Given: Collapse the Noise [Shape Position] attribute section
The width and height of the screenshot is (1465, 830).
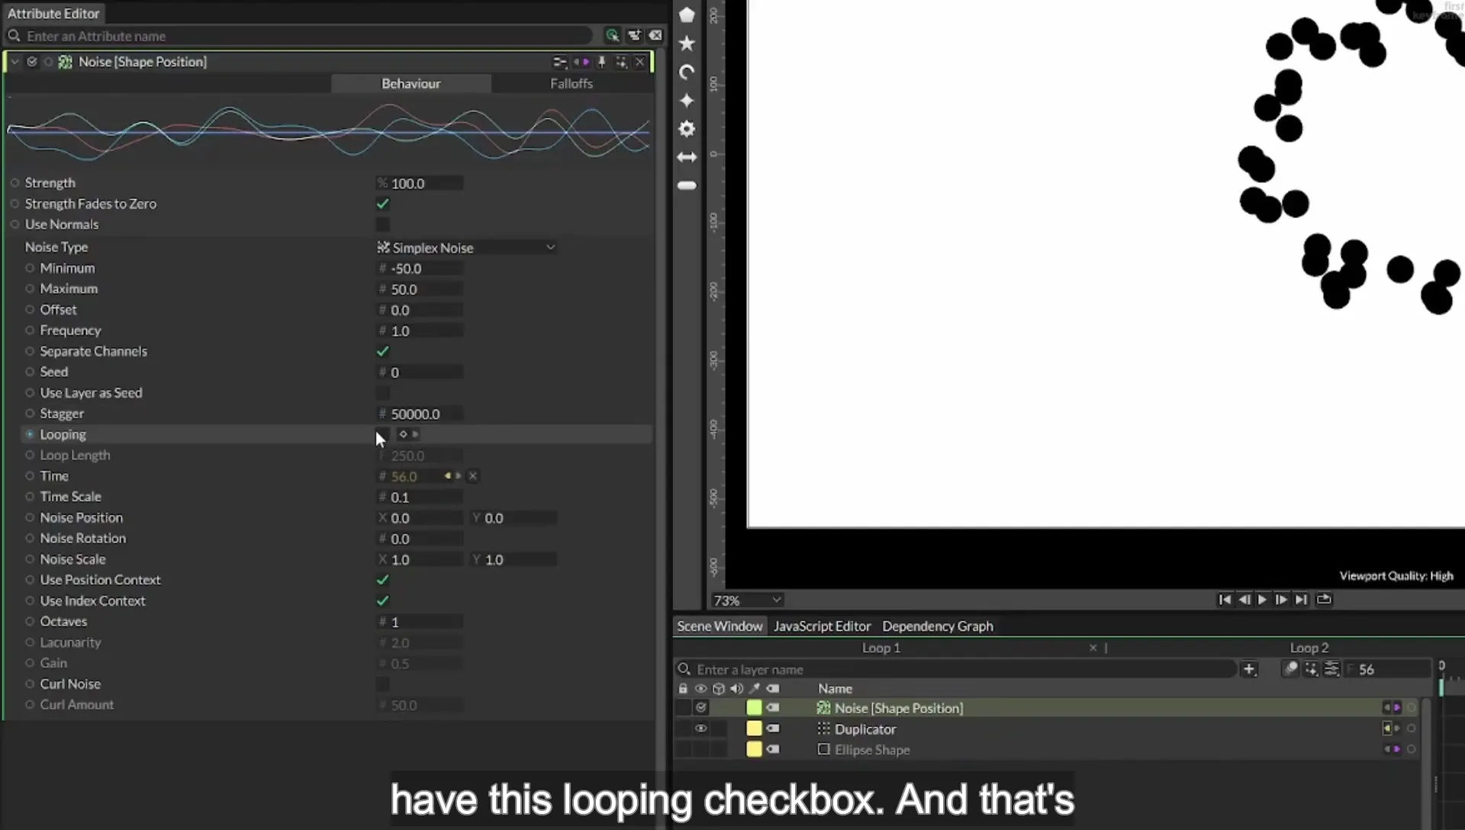Looking at the screenshot, I should click(x=14, y=62).
